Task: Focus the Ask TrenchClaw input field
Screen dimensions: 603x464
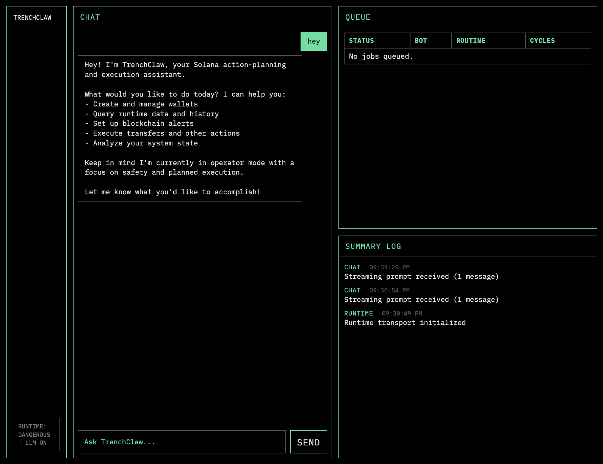Action: click(182, 442)
